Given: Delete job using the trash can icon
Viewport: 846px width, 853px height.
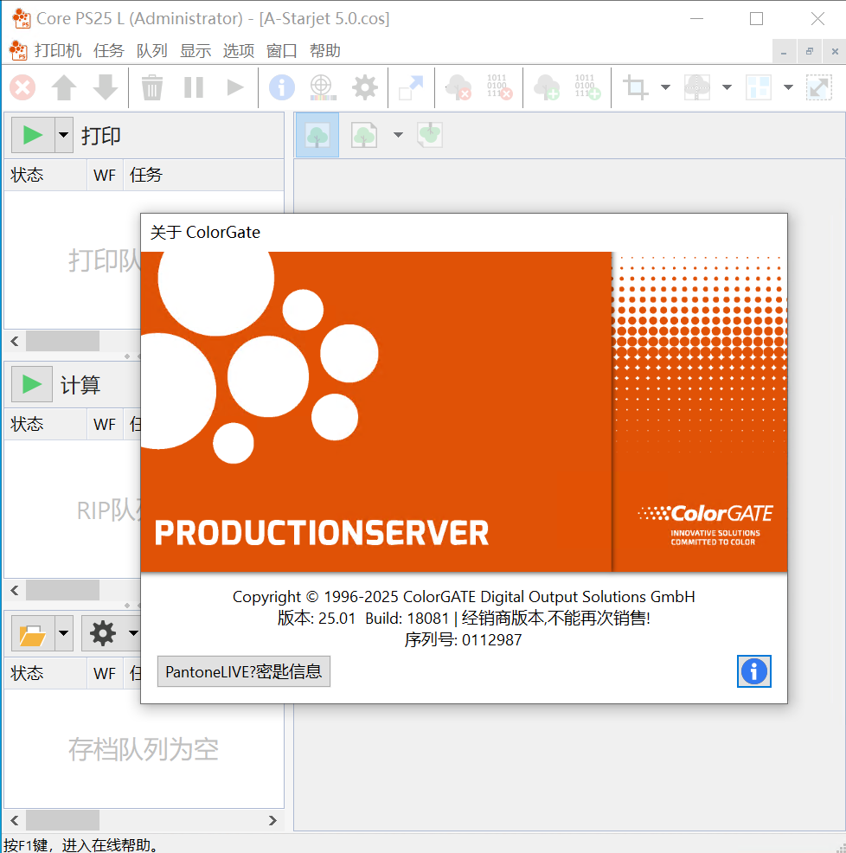Looking at the screenshot, I should pyautogui.click(x=152, y=87).
